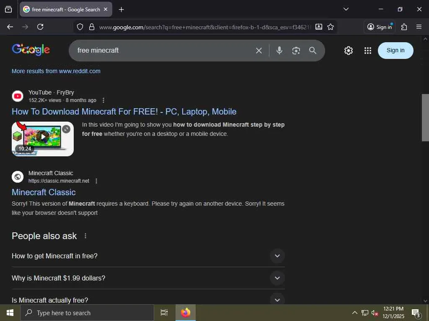Click the Google logo
The width and height of the screenshot is (429, 321).
coord(31,50)
